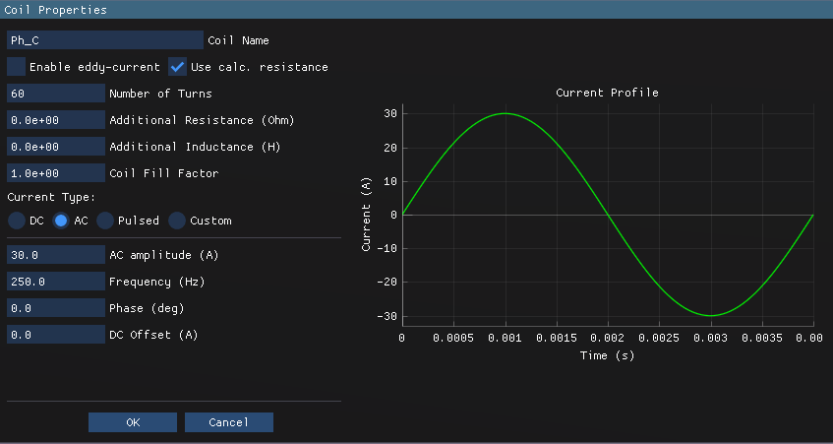
Task: Click the green sine curve peak
Action: click(505, 113)
